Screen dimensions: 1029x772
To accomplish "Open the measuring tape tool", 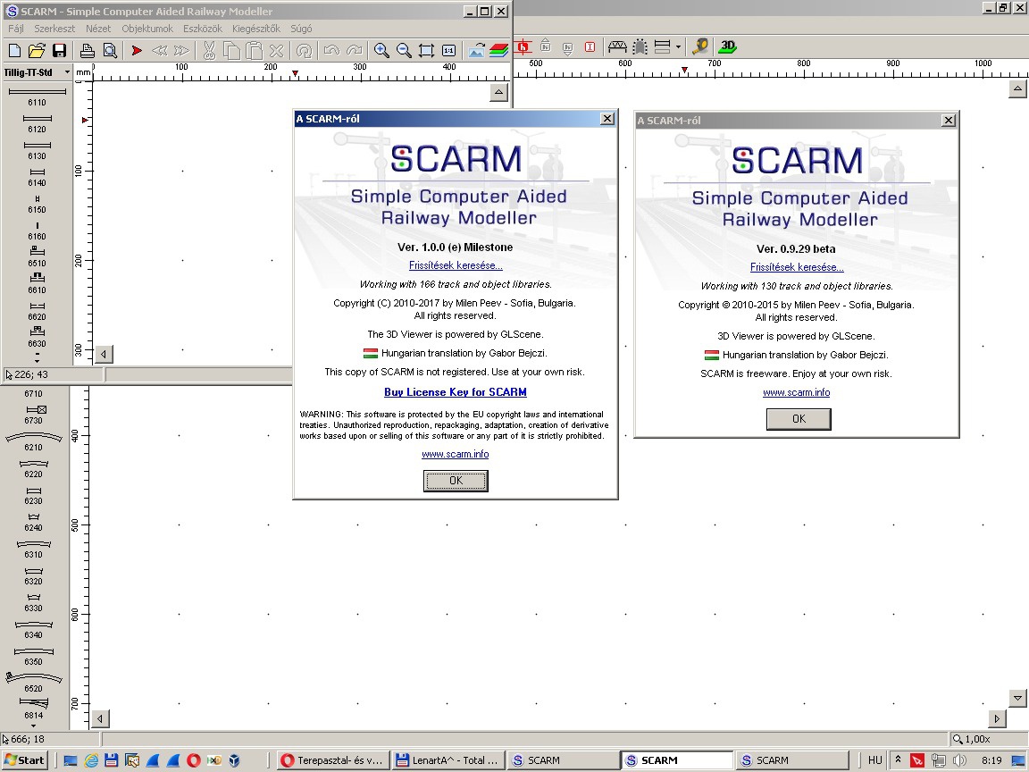I will point(700,46).
